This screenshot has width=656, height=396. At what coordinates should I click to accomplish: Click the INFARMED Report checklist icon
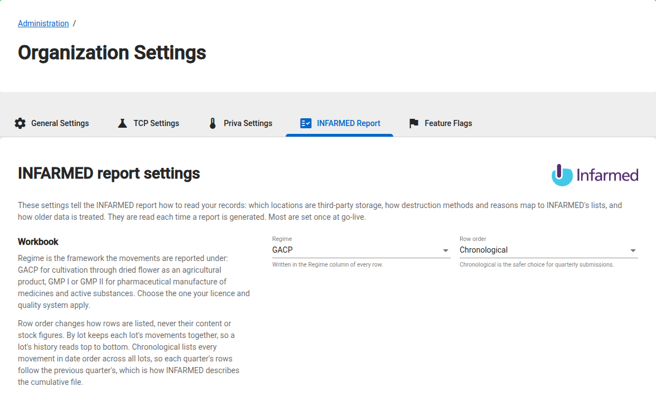click(x=306, y=123)
